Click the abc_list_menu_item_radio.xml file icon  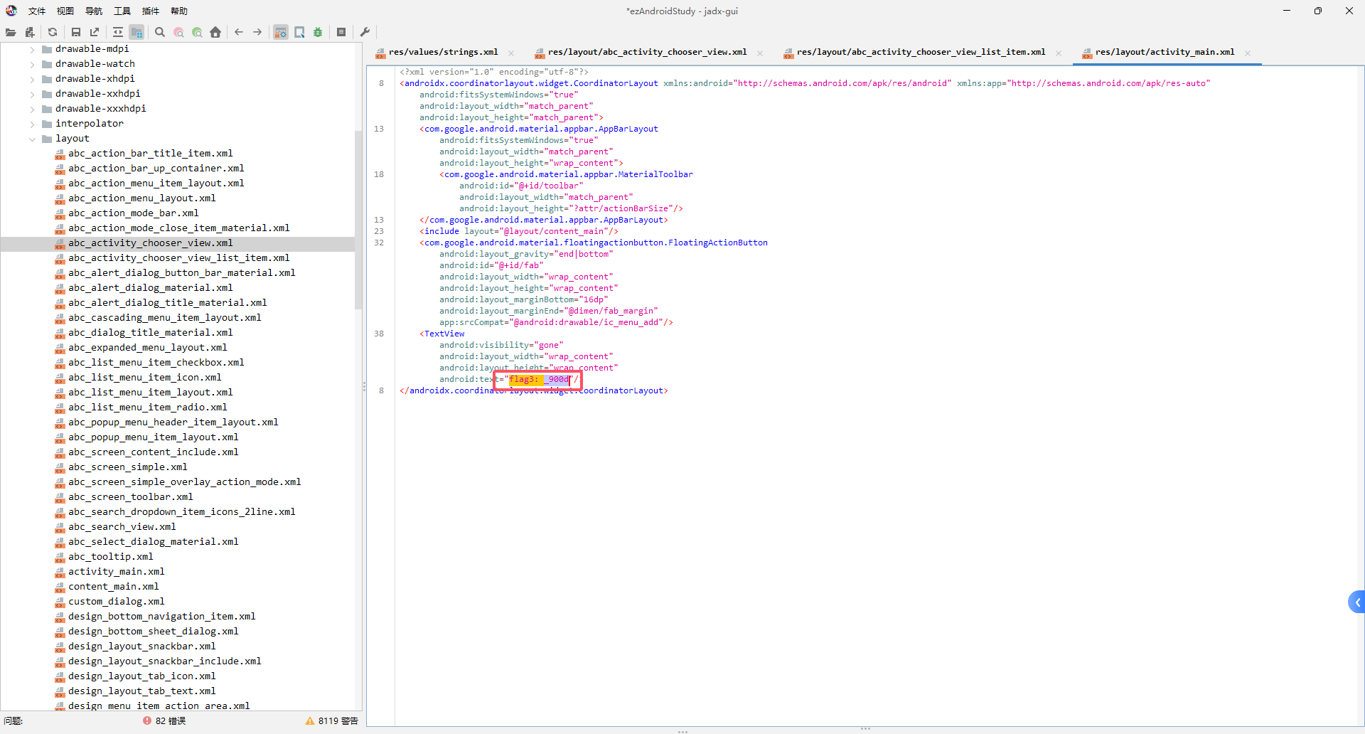60,408
